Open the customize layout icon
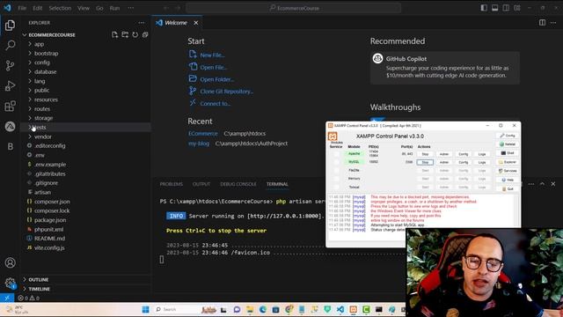 (x=517, y=8)
